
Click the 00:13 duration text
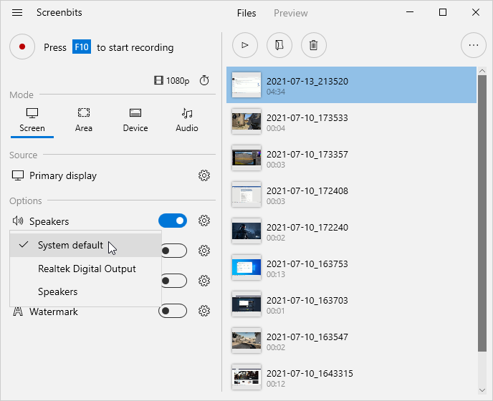[276, 275]
